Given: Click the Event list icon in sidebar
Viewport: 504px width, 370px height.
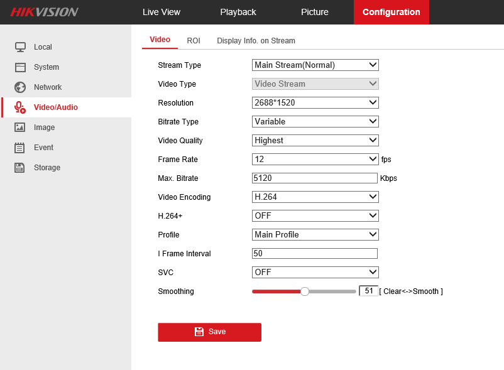Looking at the screenshot, I should tap(20, 148).
